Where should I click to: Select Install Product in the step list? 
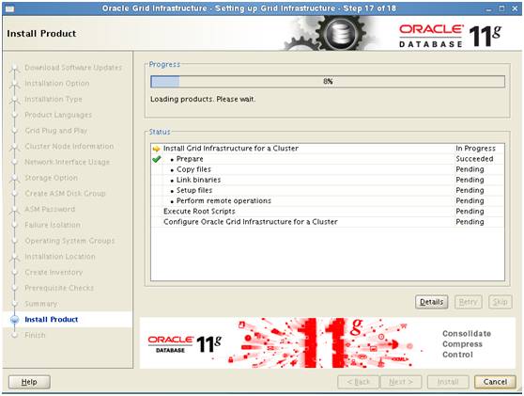pos(52,320)
